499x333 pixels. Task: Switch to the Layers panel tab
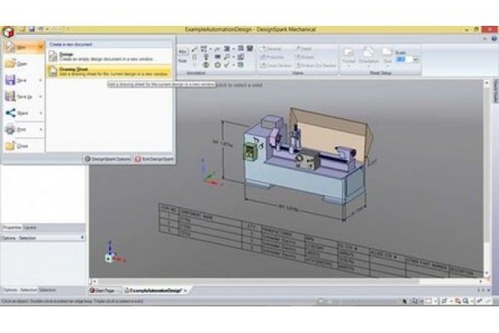point(30,227)
